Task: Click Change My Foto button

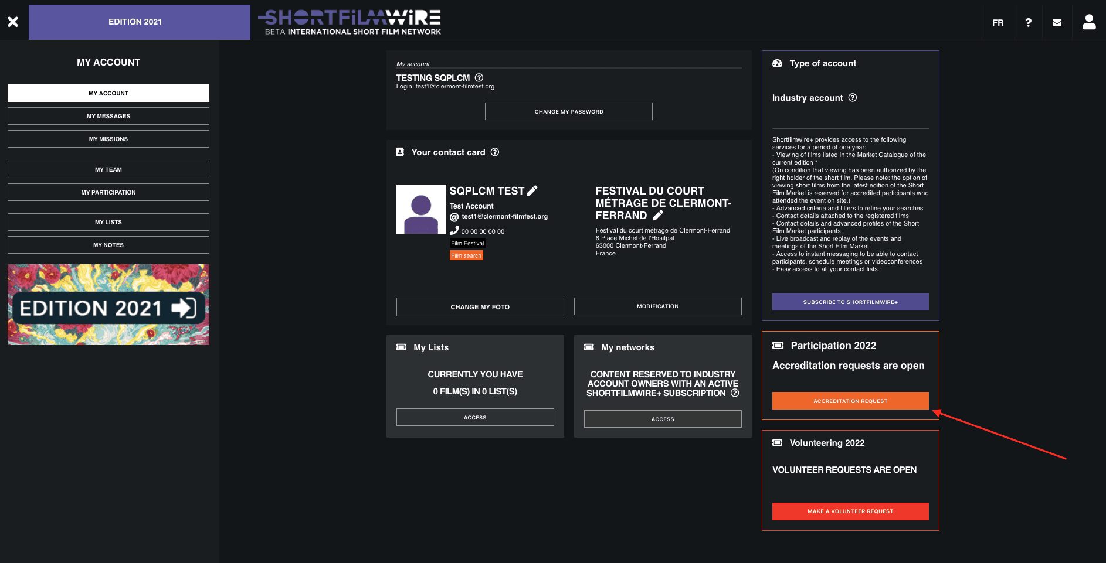Action: click(480, 307)
